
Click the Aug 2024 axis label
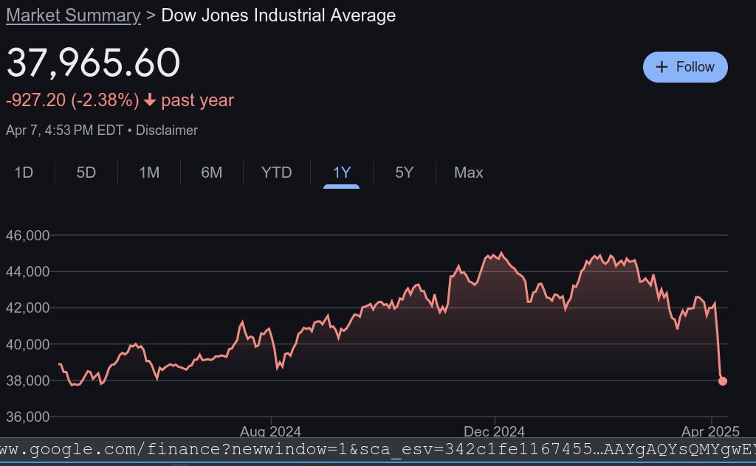pyautogui.click(x=270, y=431)
